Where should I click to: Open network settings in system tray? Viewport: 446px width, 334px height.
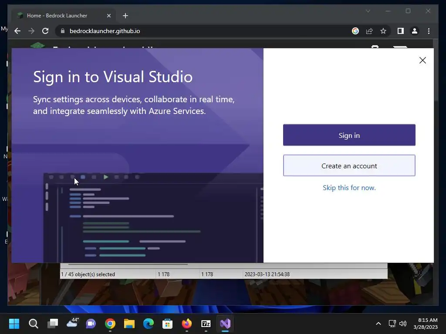click(x=392, y=324)
